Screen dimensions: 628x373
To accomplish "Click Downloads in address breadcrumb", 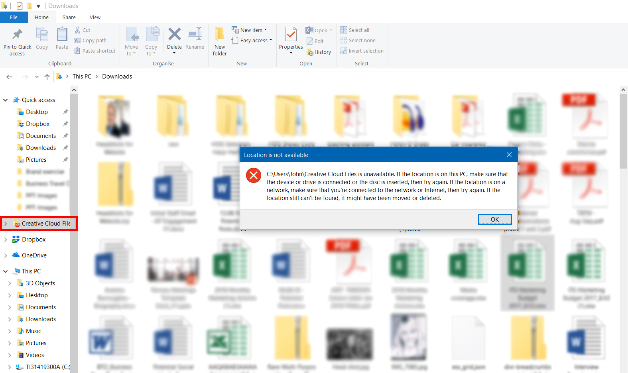I will 117,76.
